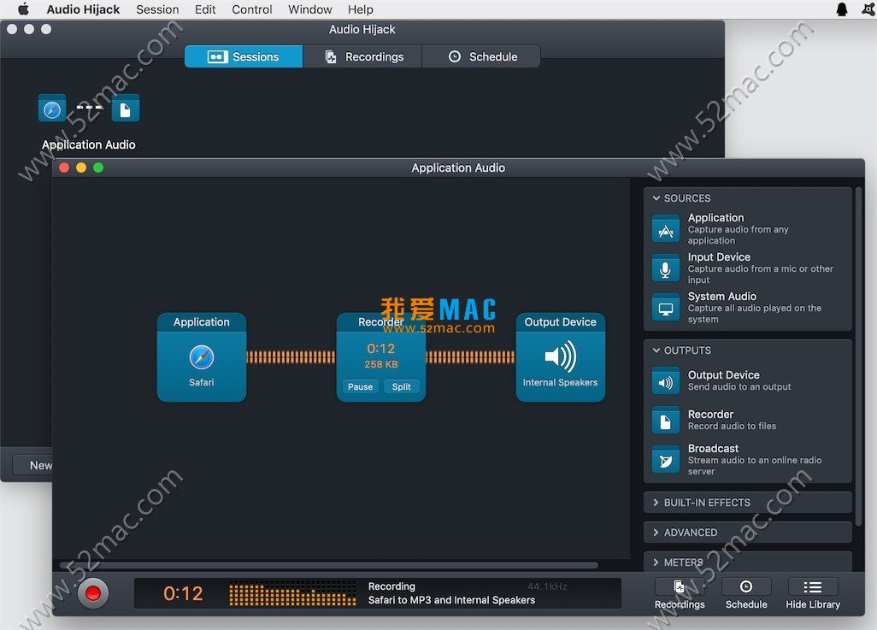The height and width of the screenshot is (630, 877).
Task: Click 'Send audio to an output' description
Action: [739, 387]
